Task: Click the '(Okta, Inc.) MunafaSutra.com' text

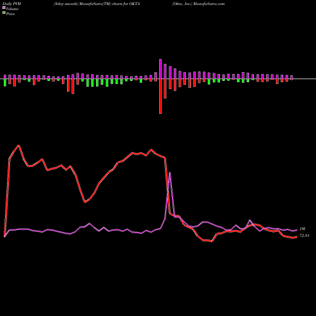Action: (x=198, y=4)
